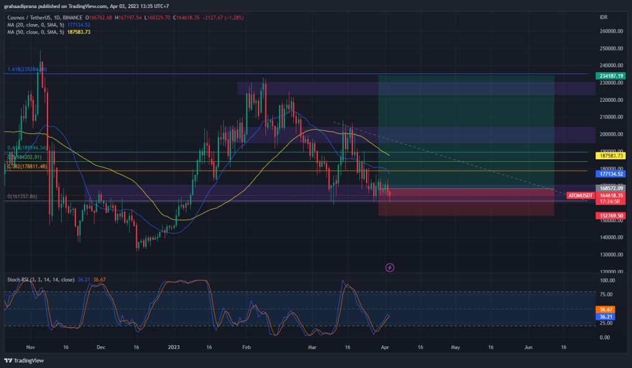Click the 164618.35 current price label
The width and height of the screenshot is (632, 368).
(610, 196)
